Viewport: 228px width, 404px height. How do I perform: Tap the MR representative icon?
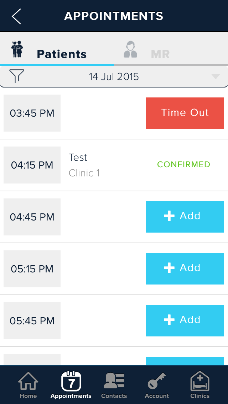[130, 49]
